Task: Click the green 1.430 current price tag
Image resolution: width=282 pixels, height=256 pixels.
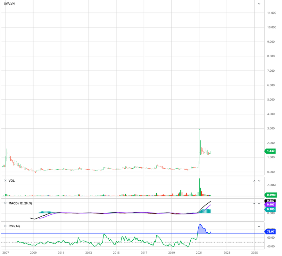Action: (x=270, y=151)
